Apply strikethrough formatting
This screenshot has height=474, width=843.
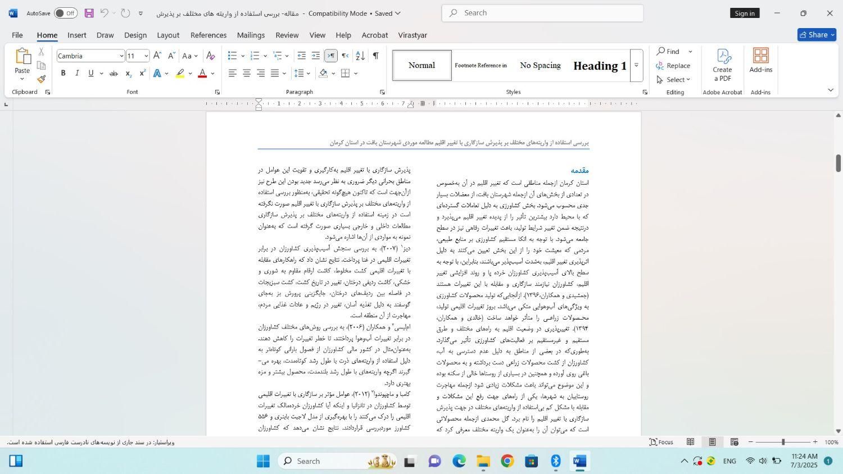tap(114, 74)
